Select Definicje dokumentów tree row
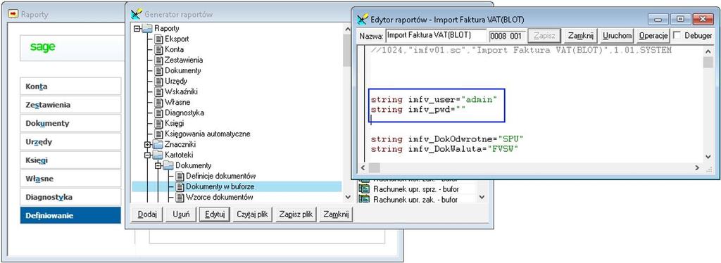 (220, 177)
